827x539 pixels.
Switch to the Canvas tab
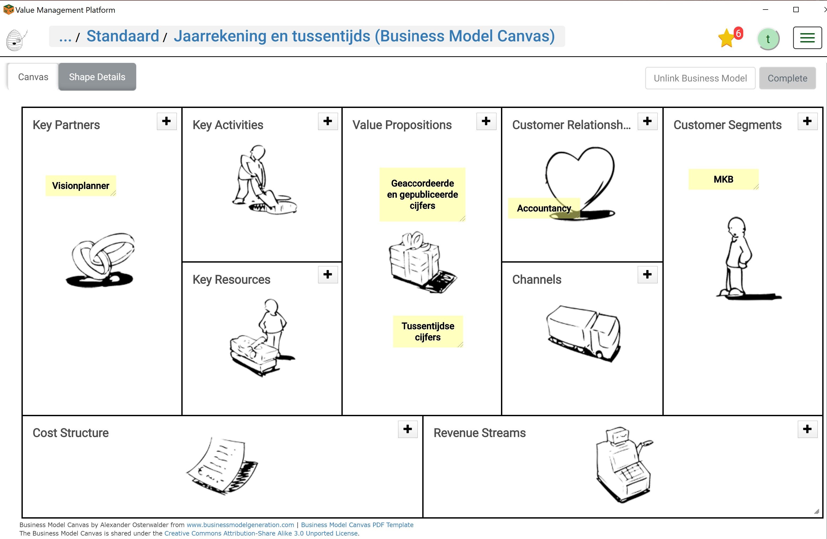pyautogui.click(x=33, y=77)
